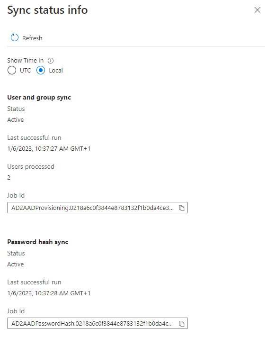Copy the AD2AADProvisioning Job Id
266x337 pixels.
pos(182,208)
